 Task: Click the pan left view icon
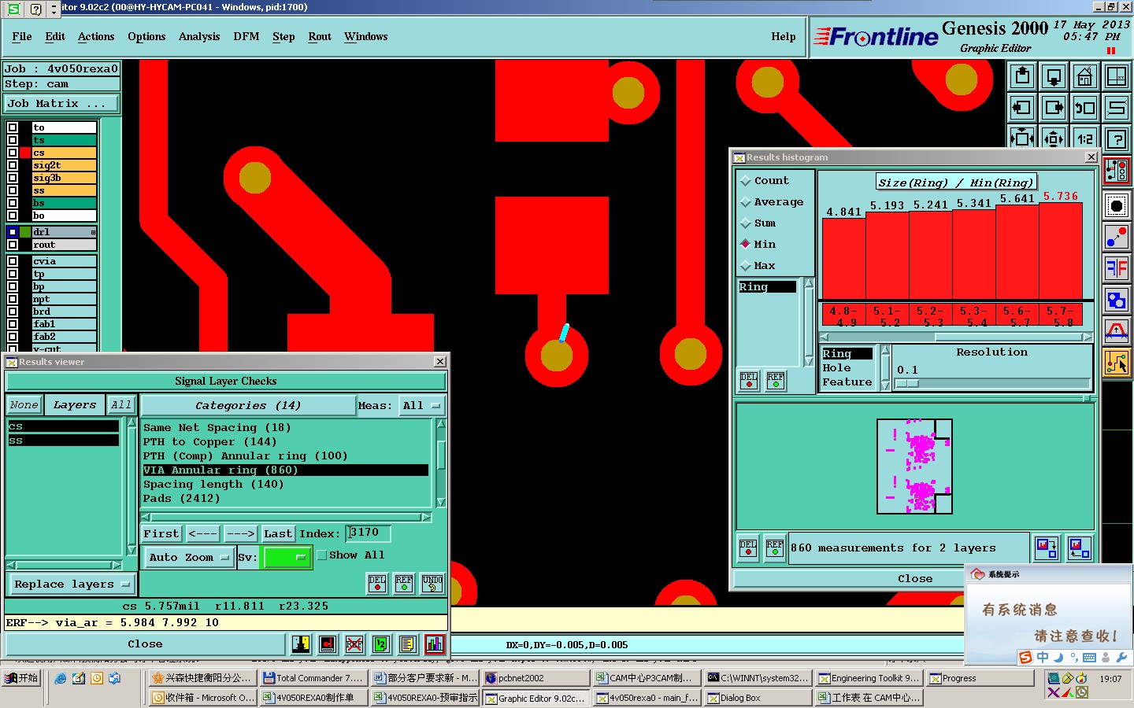(1022, 108)
